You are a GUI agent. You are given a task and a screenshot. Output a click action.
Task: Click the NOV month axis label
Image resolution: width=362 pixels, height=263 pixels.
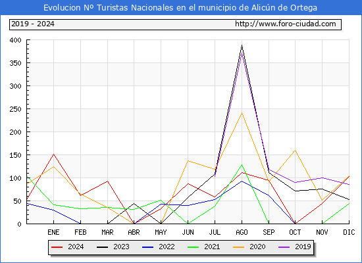coord(322,232)
